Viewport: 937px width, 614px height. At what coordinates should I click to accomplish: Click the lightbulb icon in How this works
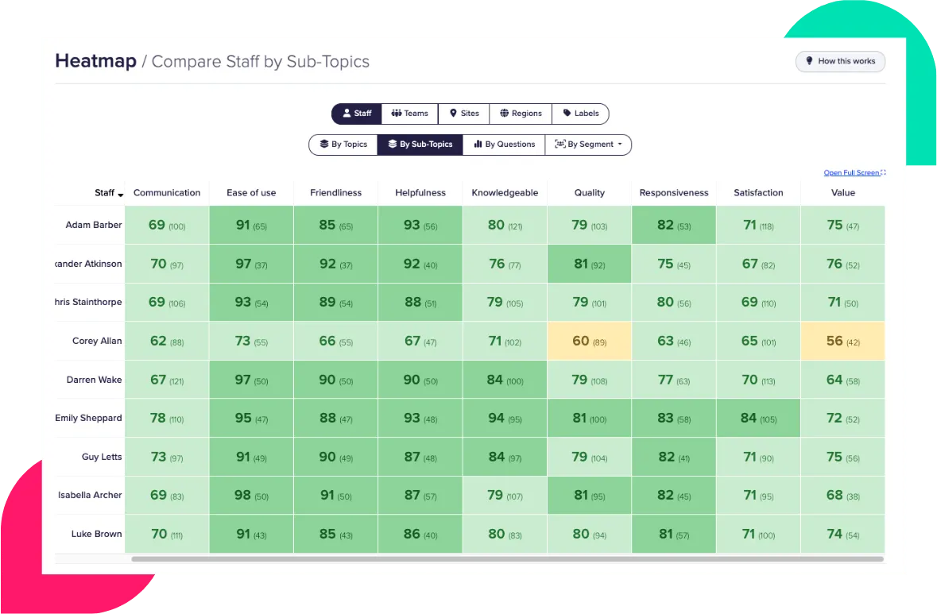pos(809,61)
